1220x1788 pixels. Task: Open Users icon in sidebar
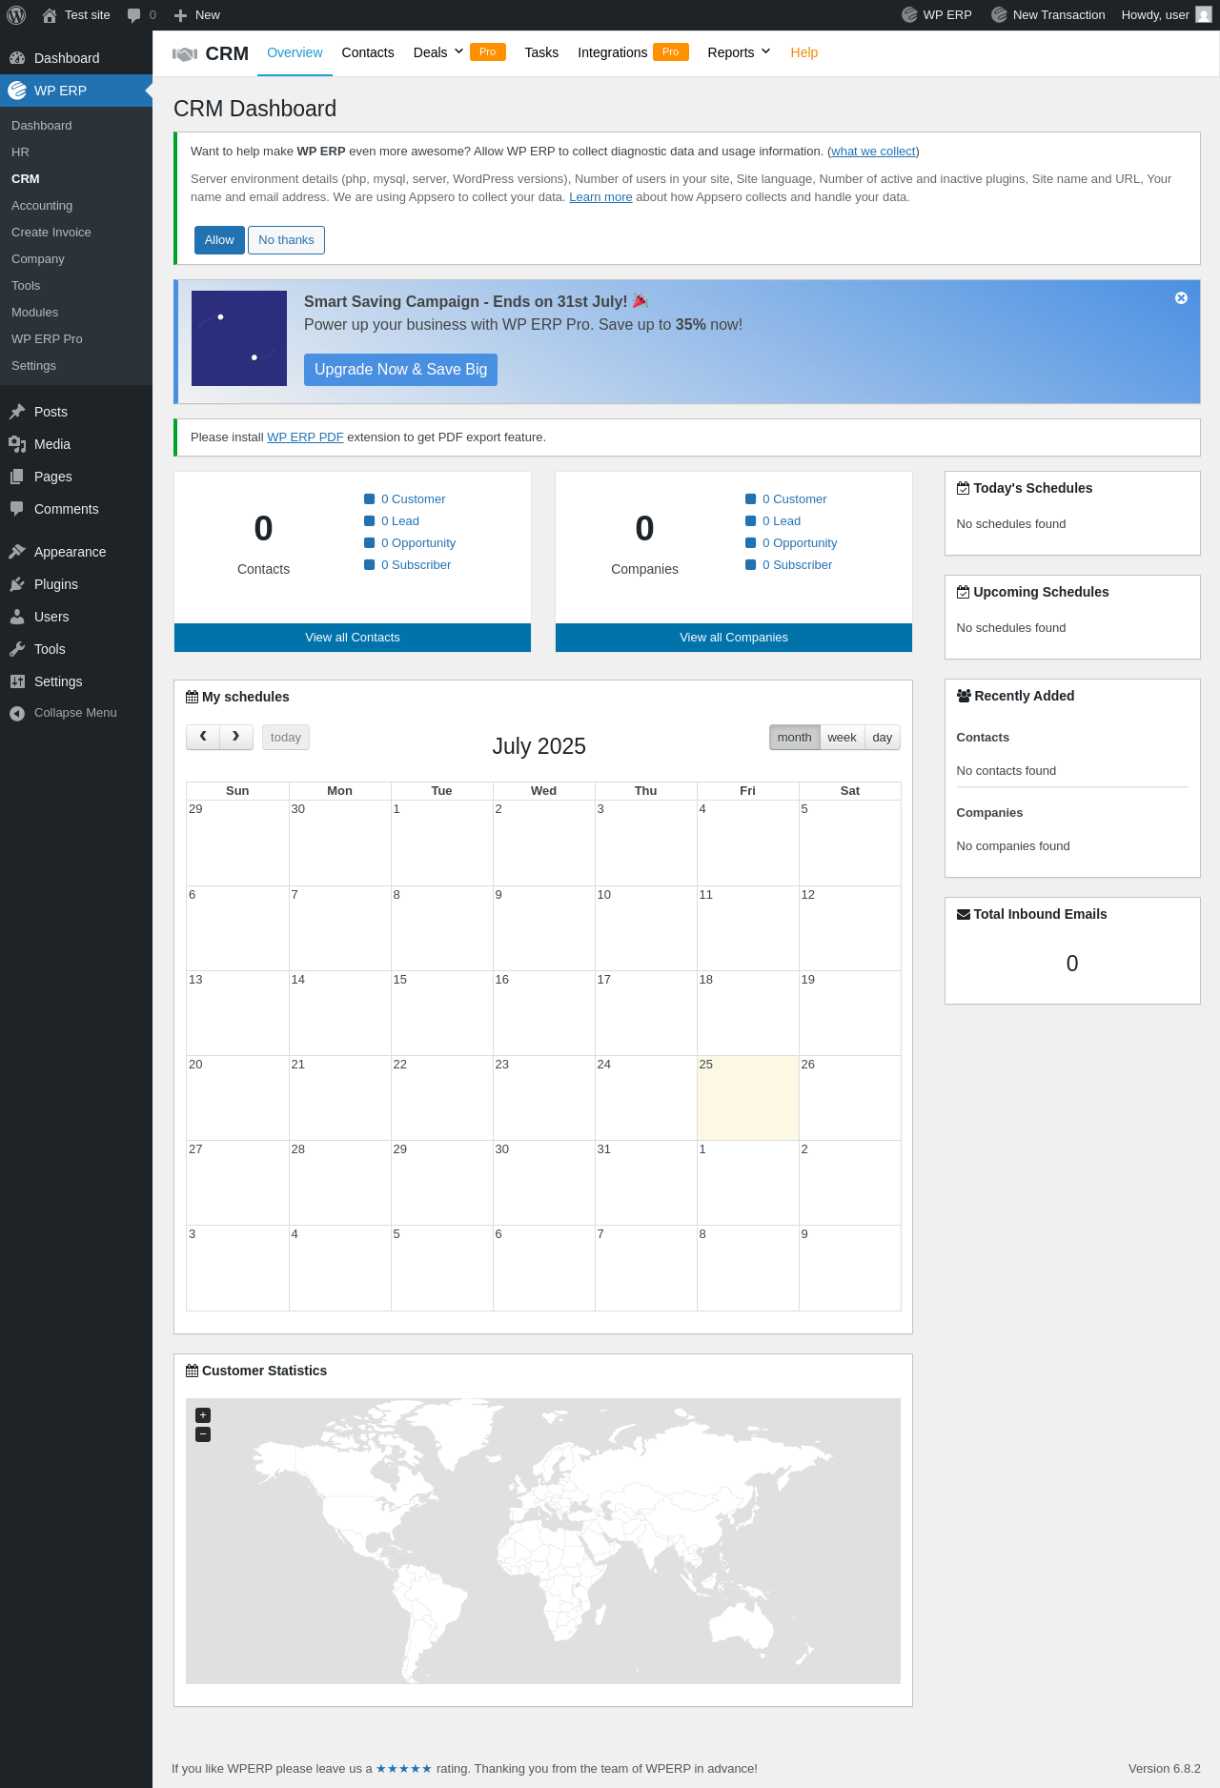[x=17, y=617]
